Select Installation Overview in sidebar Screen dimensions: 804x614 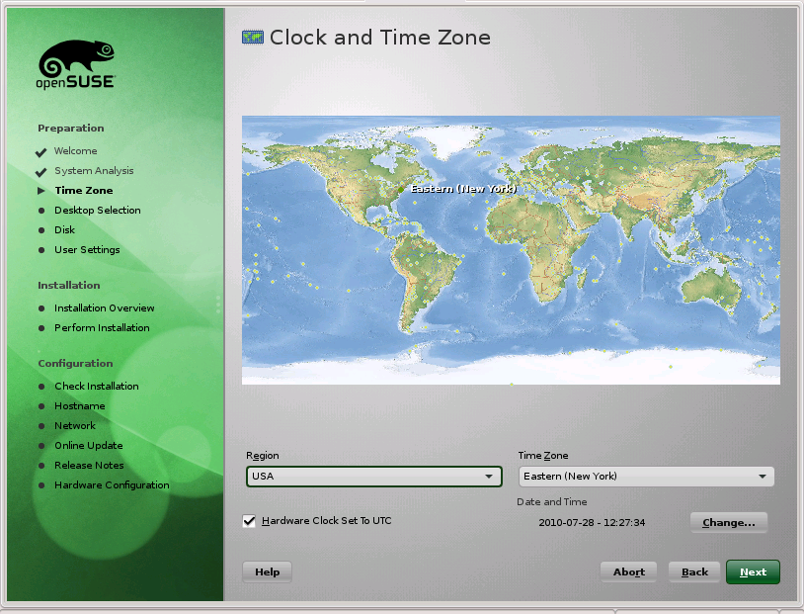pos(104,308)
